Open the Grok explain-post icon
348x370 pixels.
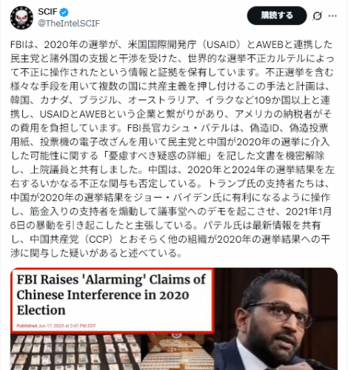[317, 16]
